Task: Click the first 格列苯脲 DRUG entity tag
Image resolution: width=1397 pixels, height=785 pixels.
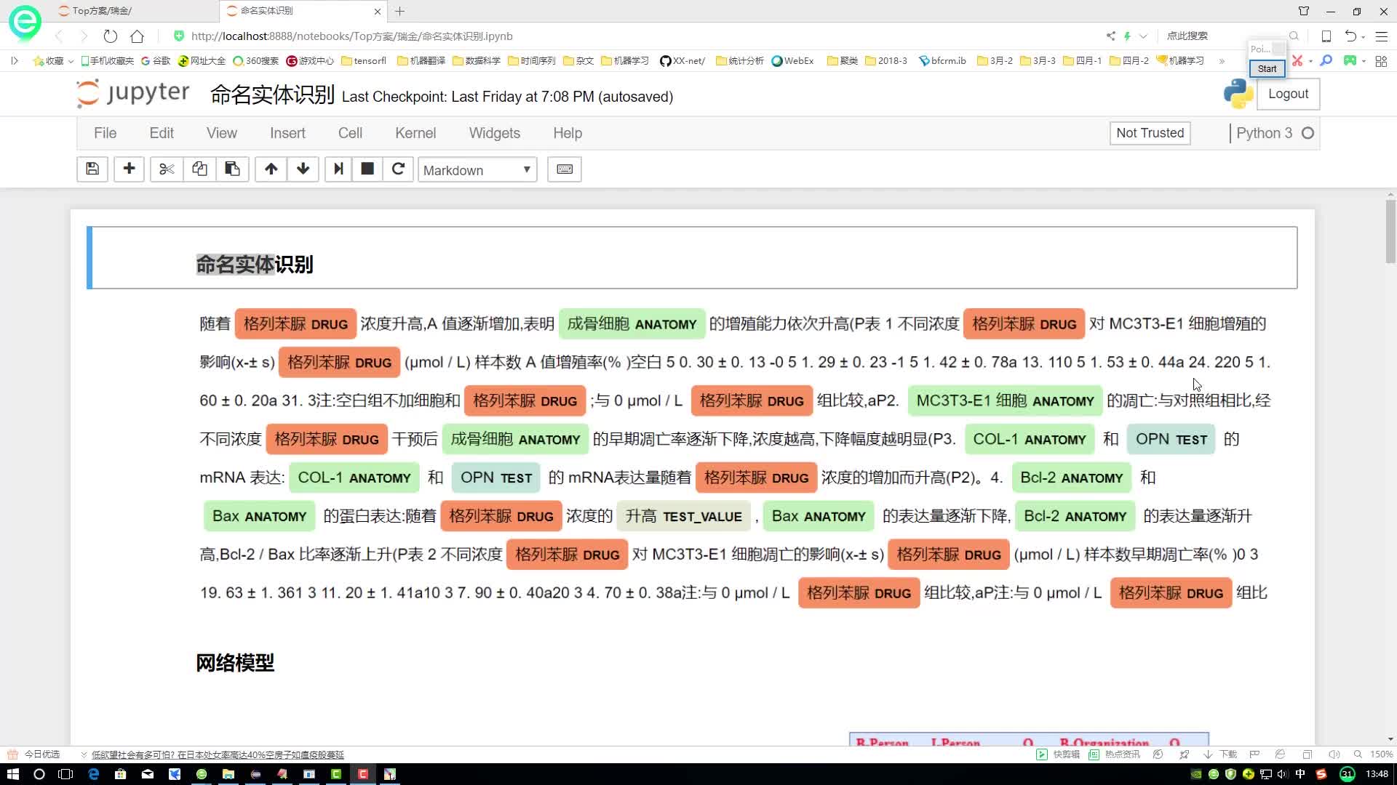Action: tap(295, 324)
